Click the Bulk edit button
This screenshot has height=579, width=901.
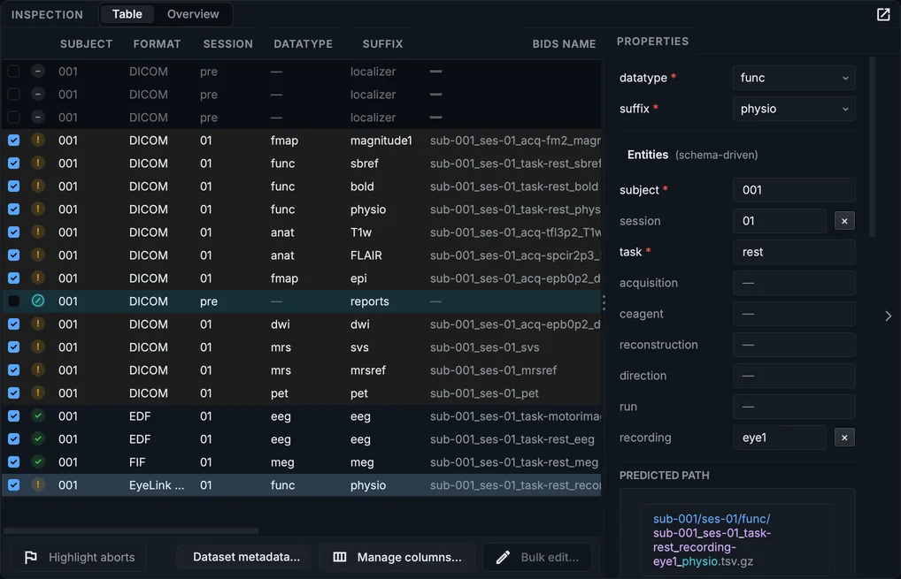coord(537,557)
